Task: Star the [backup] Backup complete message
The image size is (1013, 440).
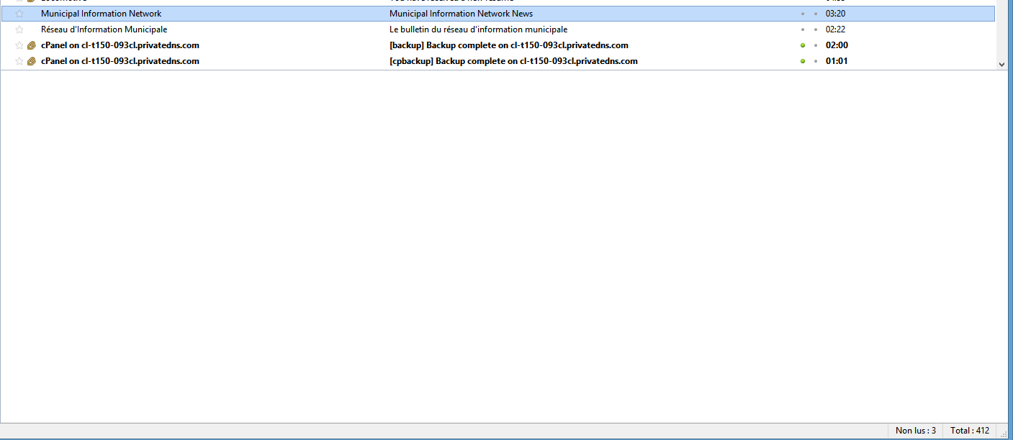Action: 19,45
